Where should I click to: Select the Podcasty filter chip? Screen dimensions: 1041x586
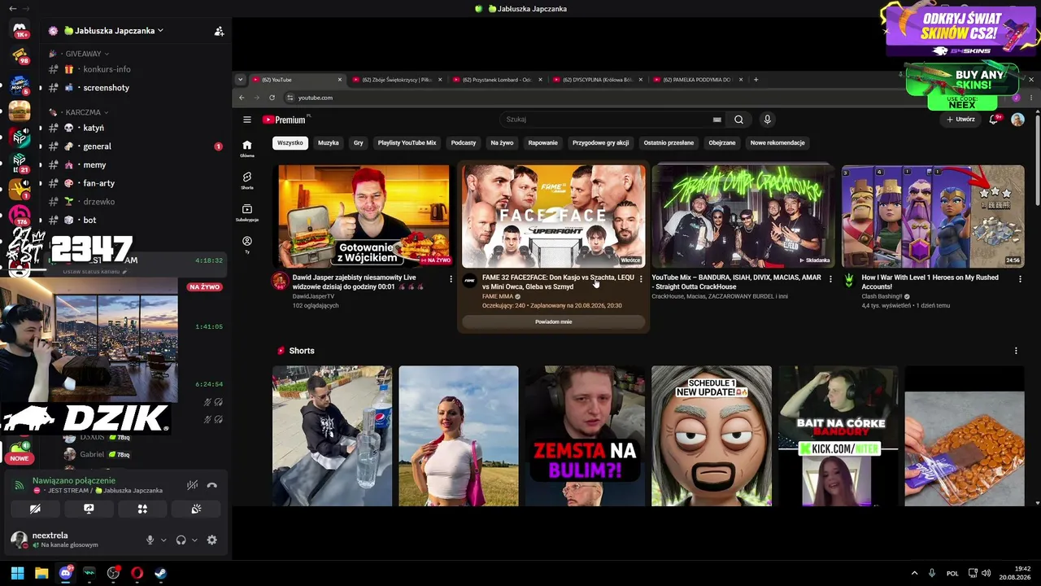click(464, 142)
